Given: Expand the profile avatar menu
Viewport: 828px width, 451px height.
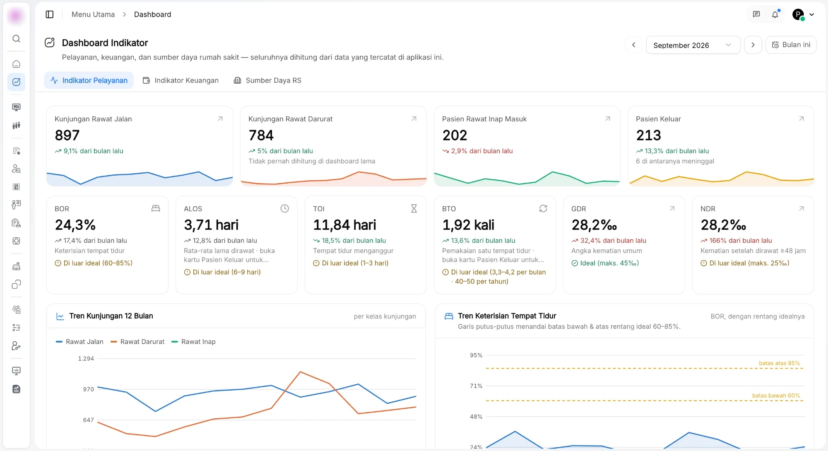Looking at the screenshot, I should click(x=803, y=14).
